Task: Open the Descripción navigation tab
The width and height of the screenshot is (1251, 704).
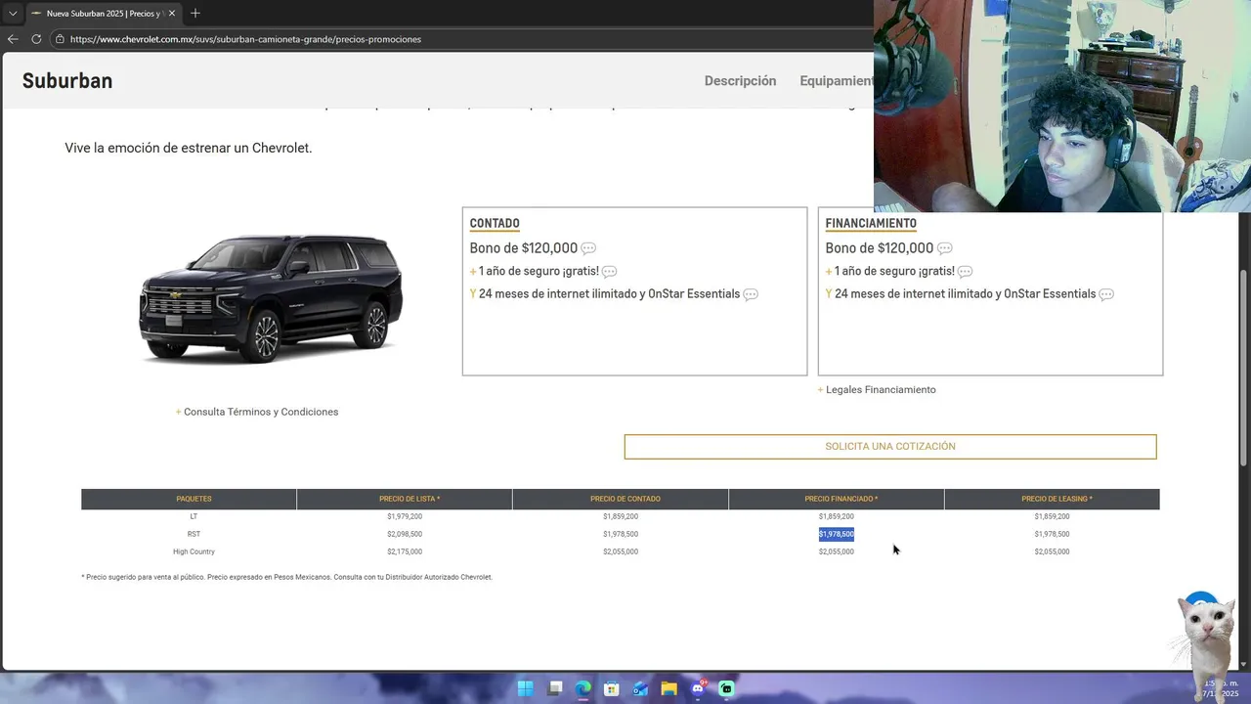Action: pos(740,81)
